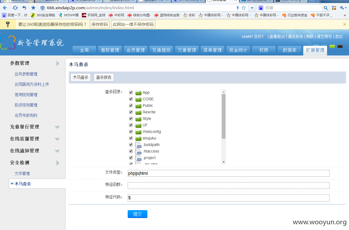This screenshot has width=349, height=230.
Task: Click the security shield icon in the address bar
Action: tap(43, 8)
